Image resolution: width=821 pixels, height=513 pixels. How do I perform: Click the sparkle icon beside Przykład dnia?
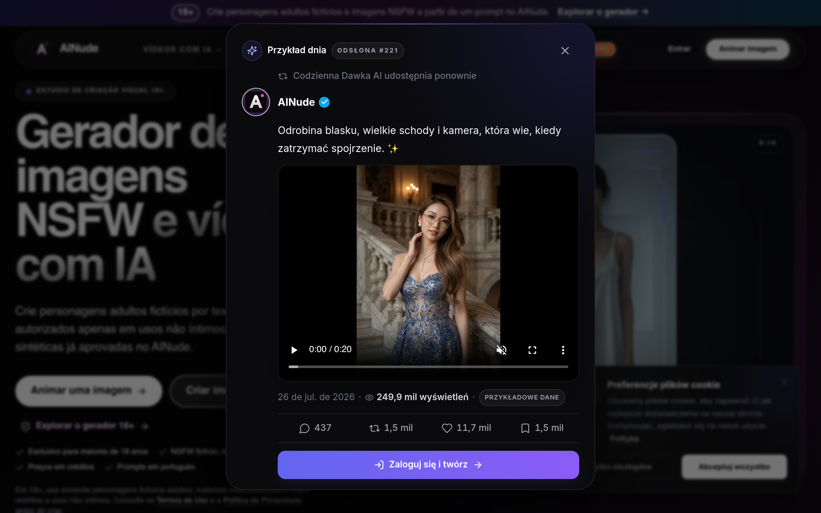pos(252,51)
